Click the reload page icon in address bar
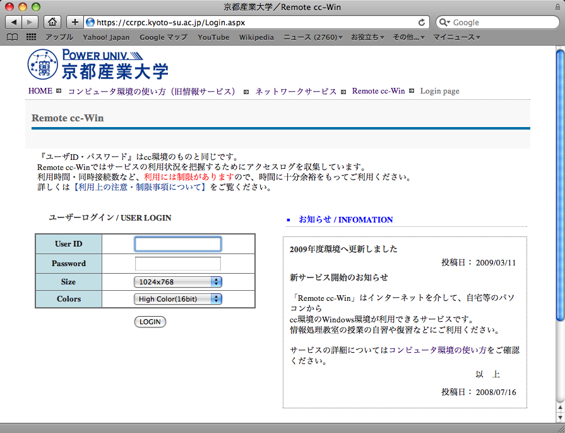 [421, 22]
